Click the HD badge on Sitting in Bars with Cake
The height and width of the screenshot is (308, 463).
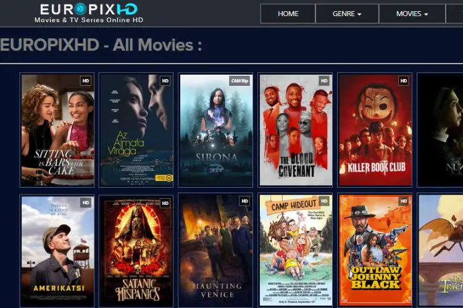86,81
